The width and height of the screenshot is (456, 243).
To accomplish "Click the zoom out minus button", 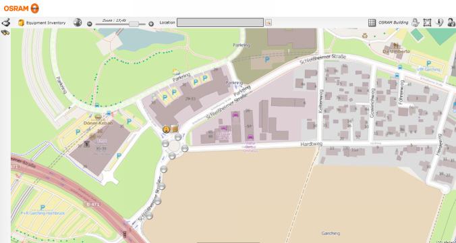I will click(x=90, y=24).
